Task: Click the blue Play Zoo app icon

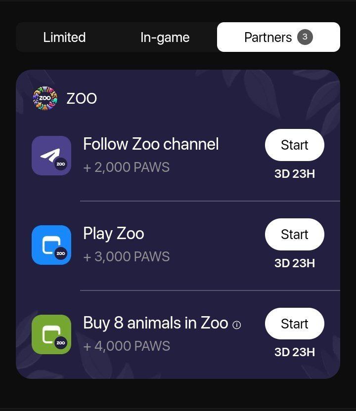Action: [51, 245]
